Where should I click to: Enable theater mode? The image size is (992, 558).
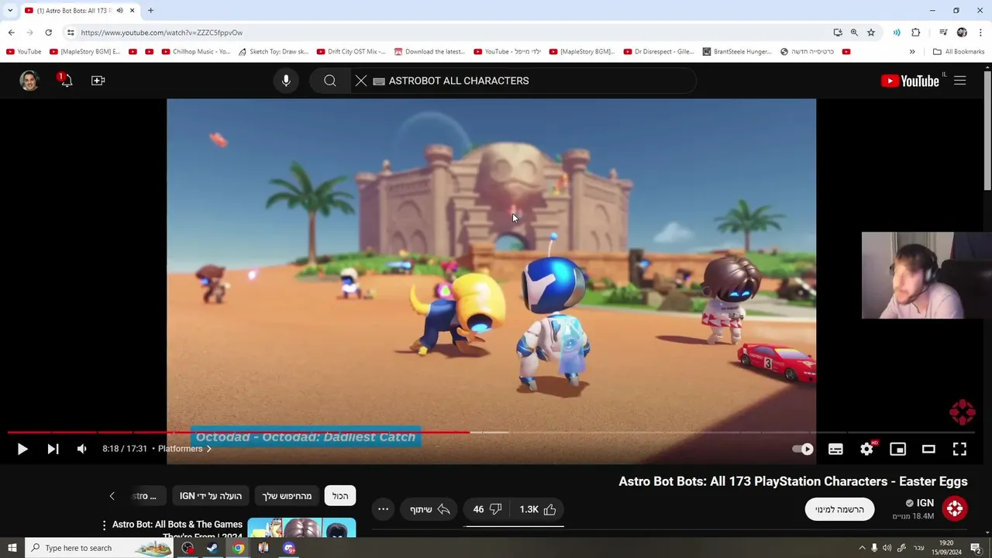pos(928,449)
